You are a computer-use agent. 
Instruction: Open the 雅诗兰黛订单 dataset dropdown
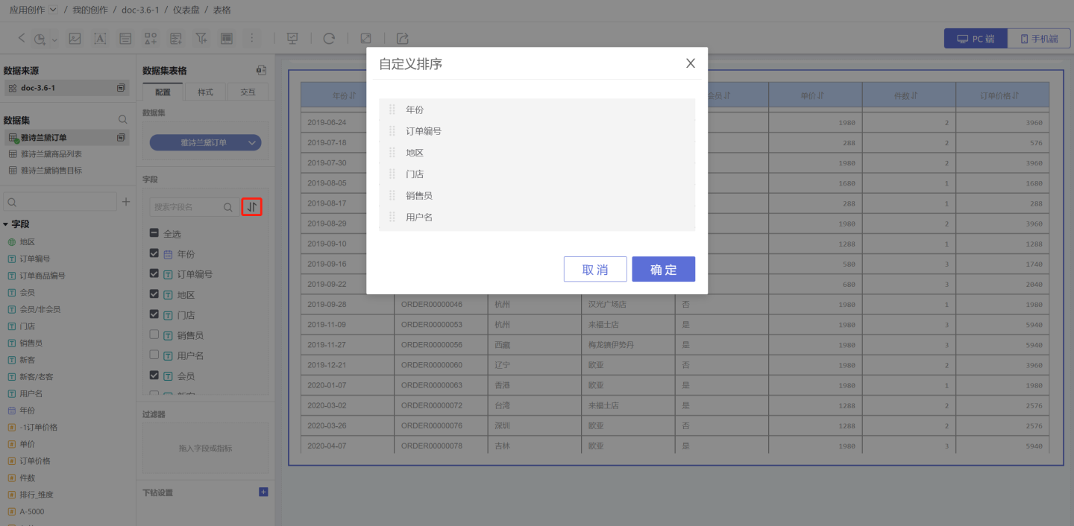[x=205, y=142]
